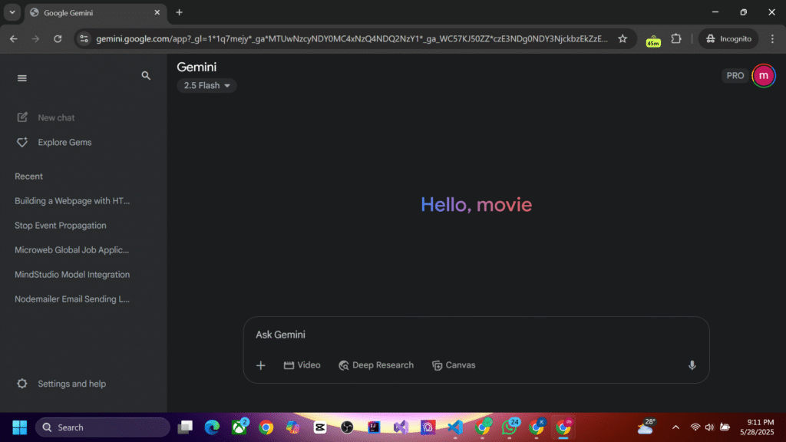Open the account avatar menu
The width and height of the screenshot is (786, 442).
tap(764, 76)
